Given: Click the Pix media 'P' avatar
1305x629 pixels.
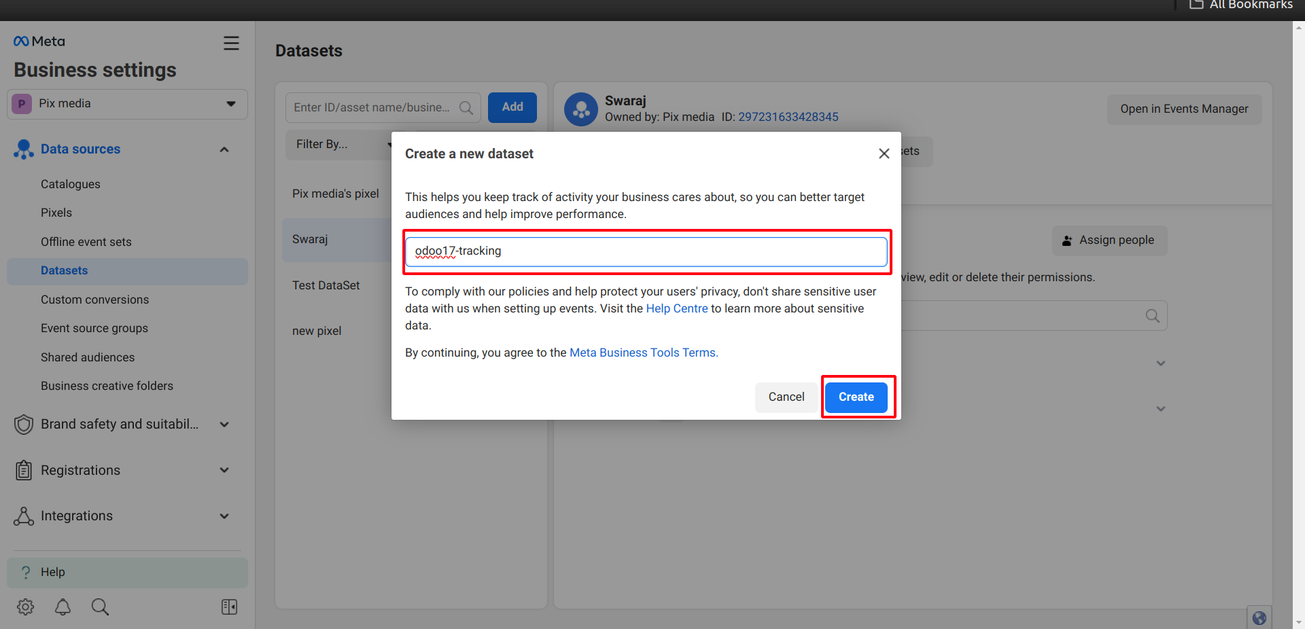Looking at the screenshot, I should (22, 104).
